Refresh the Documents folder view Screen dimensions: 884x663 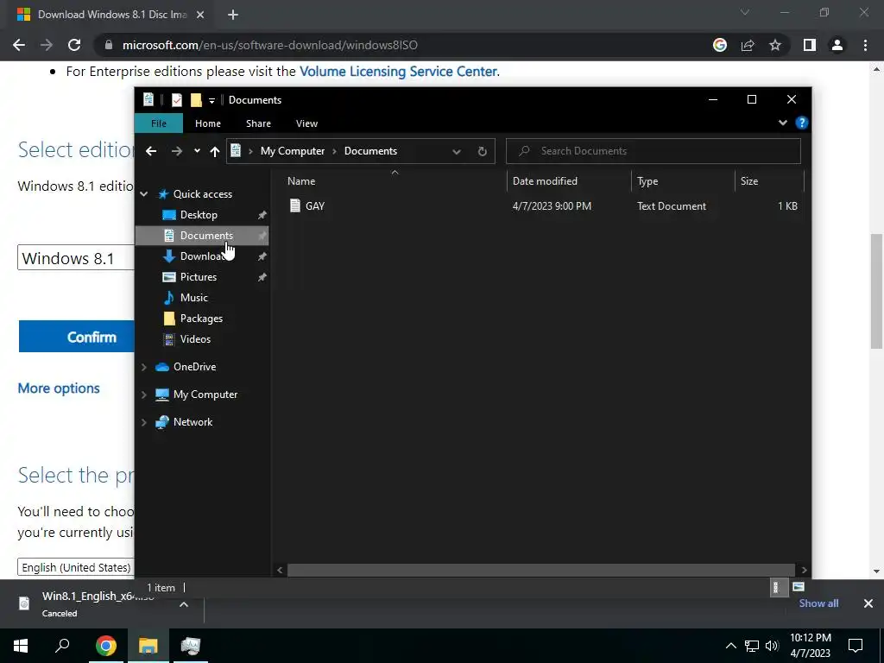click(482, 151)
